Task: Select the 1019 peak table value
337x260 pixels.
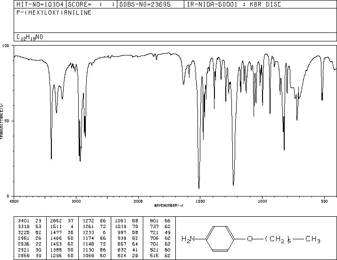Action: coord(121,227)
